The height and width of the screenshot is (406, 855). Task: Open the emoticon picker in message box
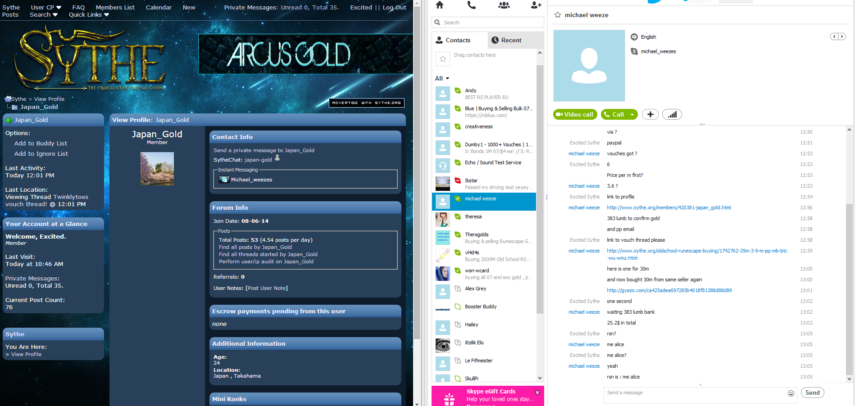pos(791,393)
